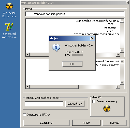Screen dimensions: 130x128
Task: Click the 'XXXX' line in the upper text box
Action: click(110, 24)
